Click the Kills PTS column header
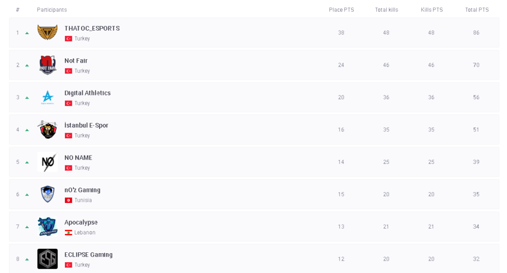 (432, 10)
